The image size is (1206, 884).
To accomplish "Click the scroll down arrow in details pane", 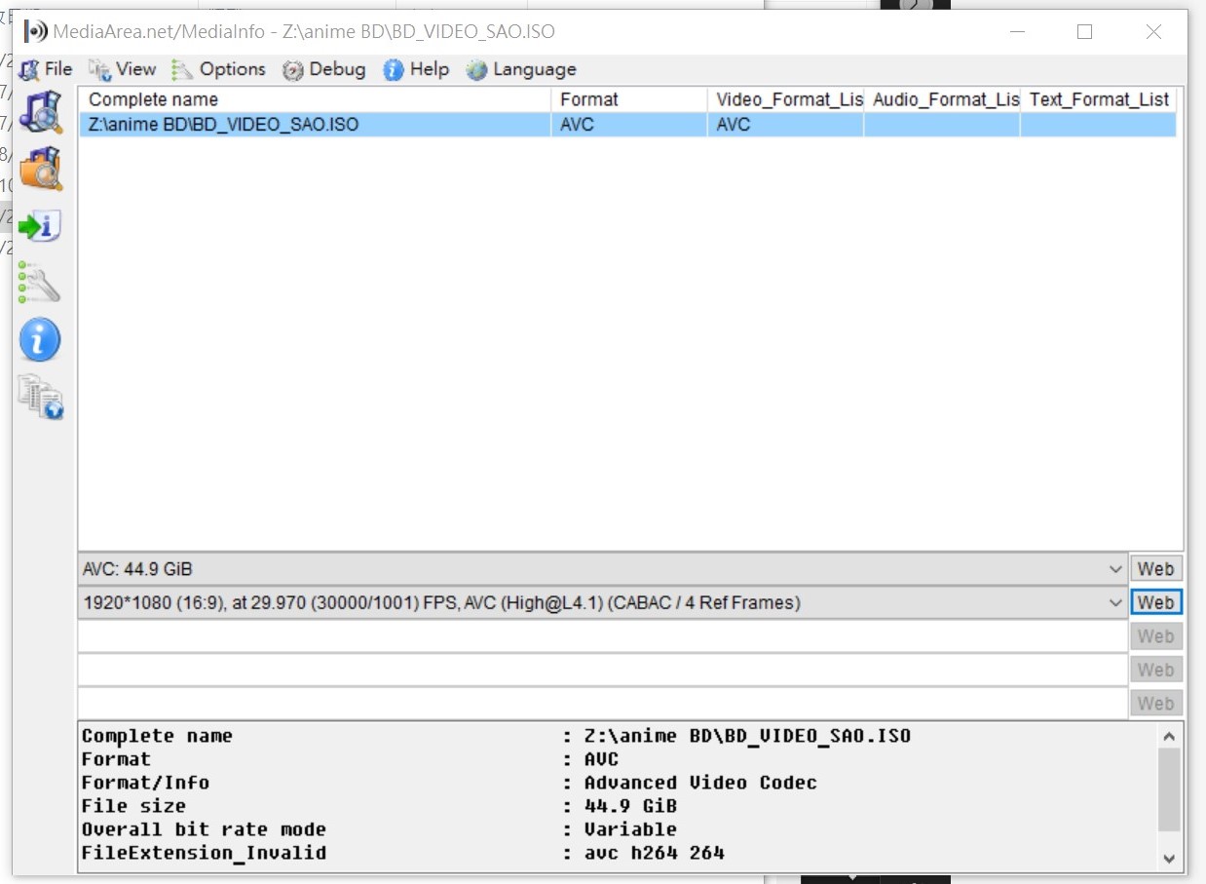I will pos(1170,858).
